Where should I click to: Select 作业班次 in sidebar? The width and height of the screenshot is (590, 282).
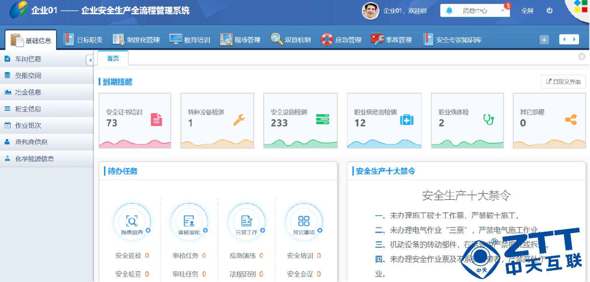[x=46, y=126]
